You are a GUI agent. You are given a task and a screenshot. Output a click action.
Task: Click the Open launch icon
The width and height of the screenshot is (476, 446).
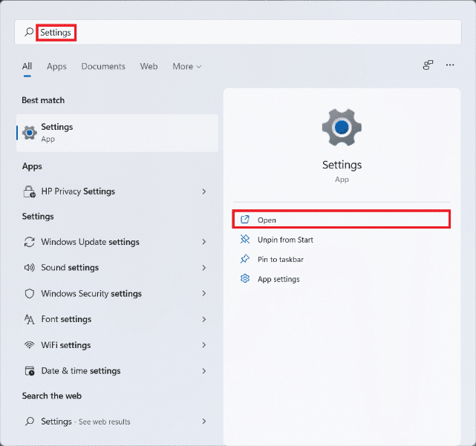click(244, 220)
